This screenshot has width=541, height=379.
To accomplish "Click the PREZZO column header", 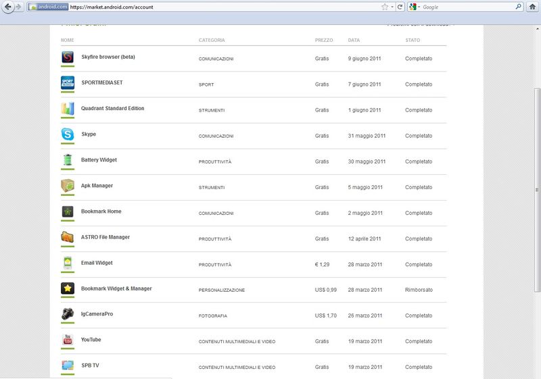I will (x=324, y=40).
